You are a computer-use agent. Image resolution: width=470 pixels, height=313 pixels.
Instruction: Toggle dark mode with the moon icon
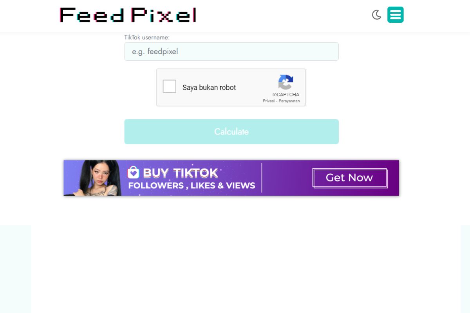coord(376,15)
